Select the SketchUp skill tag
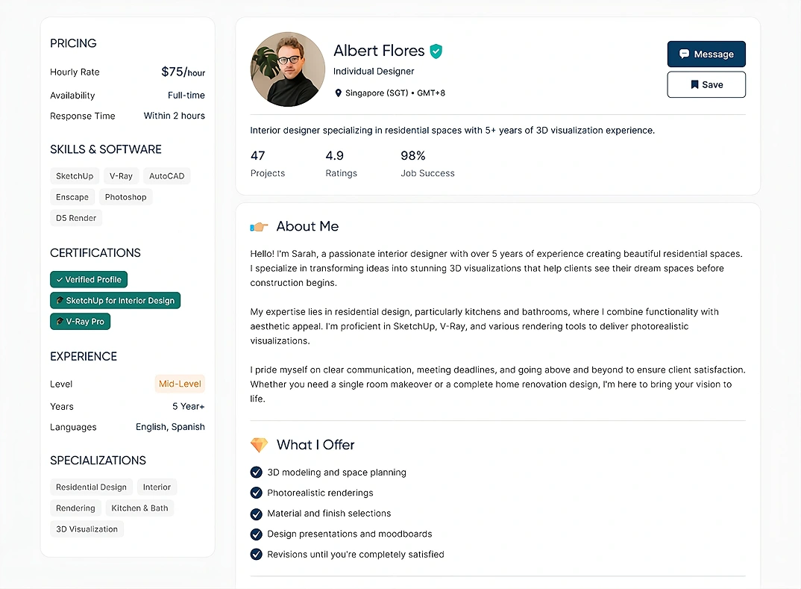 75,176
